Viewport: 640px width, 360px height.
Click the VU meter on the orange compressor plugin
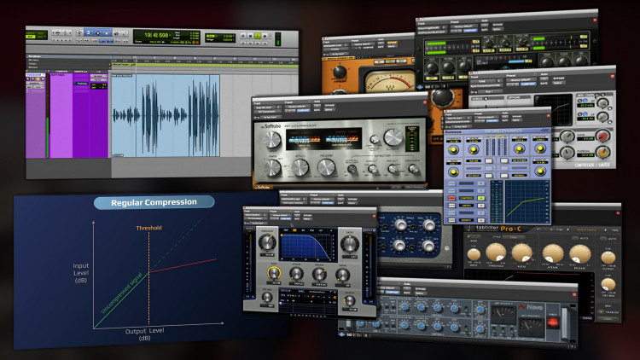[390, 82]
